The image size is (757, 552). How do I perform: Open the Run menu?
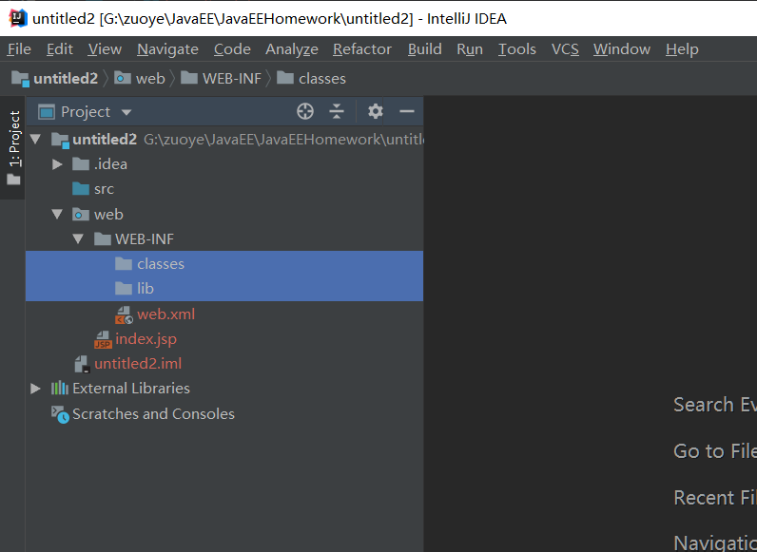[x=470, y=49]
